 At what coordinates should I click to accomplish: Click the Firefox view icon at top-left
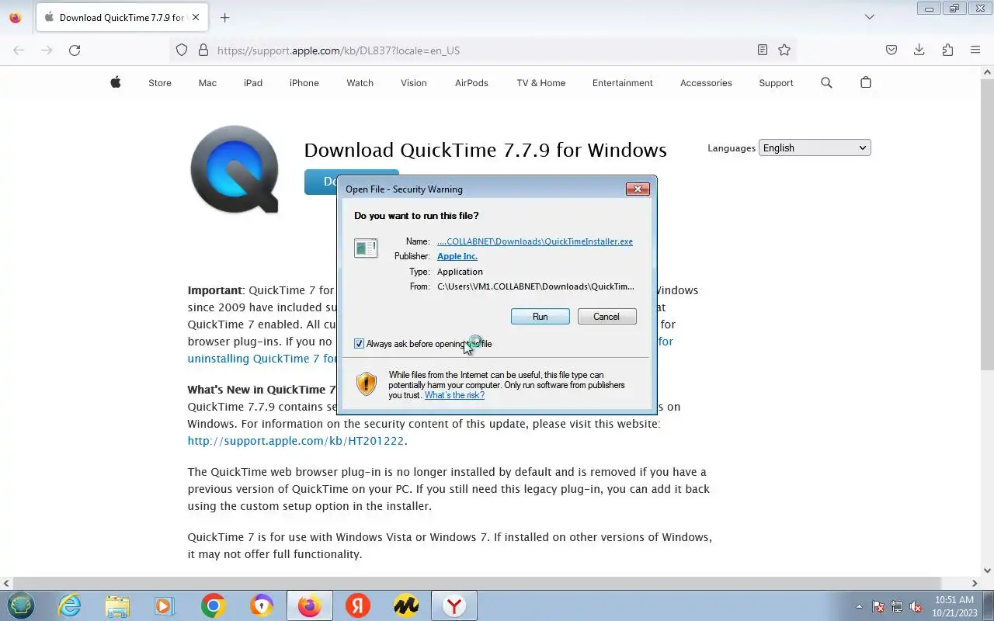point(15,17)
